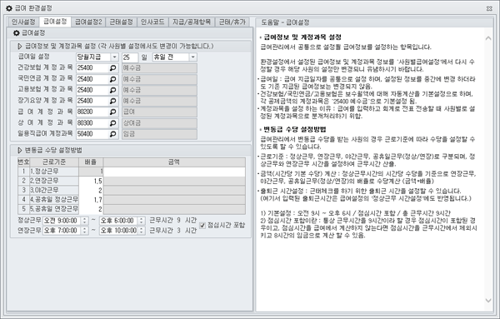The image size is (500, 319).
Task: Select the 근태/휴가 tab
Action: pos(232,22)
